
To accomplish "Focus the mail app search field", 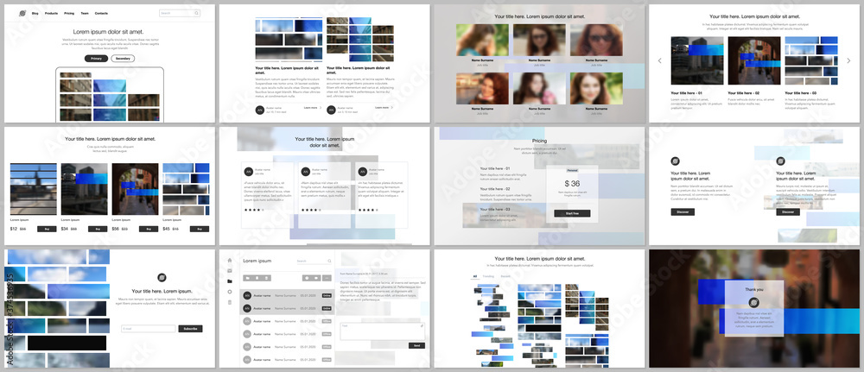I will (314, 261).
